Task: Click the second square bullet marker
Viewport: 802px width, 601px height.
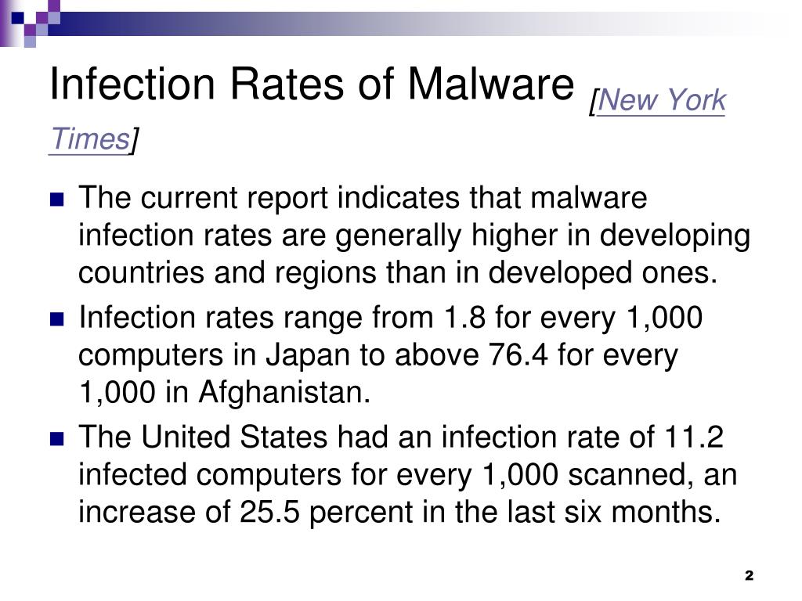Action: pyautogui.click(x=56, y=319)
